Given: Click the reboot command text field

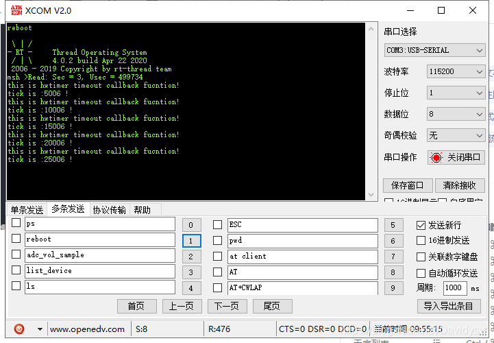Looking at the screenshot, I should pos(100,240).
